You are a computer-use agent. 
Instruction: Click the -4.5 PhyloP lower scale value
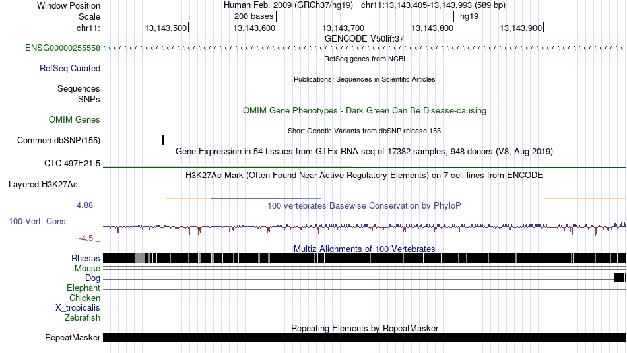86,238
